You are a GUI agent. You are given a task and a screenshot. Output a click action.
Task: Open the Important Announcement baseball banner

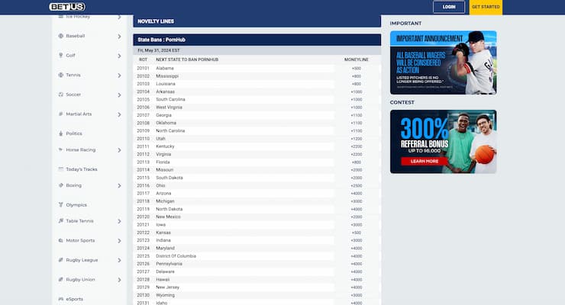click(x=443, y=63)
